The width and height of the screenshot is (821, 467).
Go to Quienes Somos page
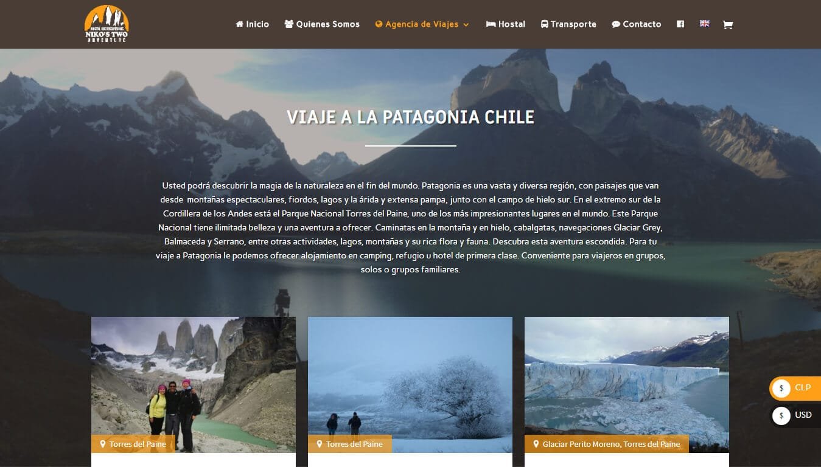pyautogui.click(x=322, y=24)
